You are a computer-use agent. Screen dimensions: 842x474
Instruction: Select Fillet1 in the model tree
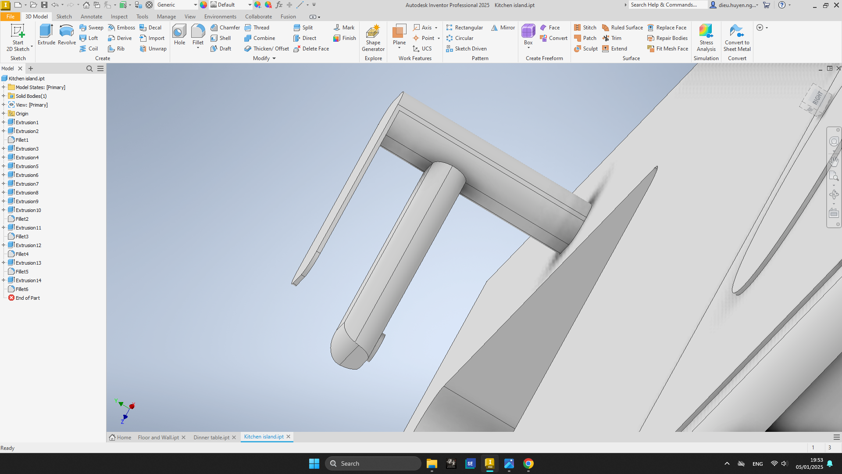point(22,140)
